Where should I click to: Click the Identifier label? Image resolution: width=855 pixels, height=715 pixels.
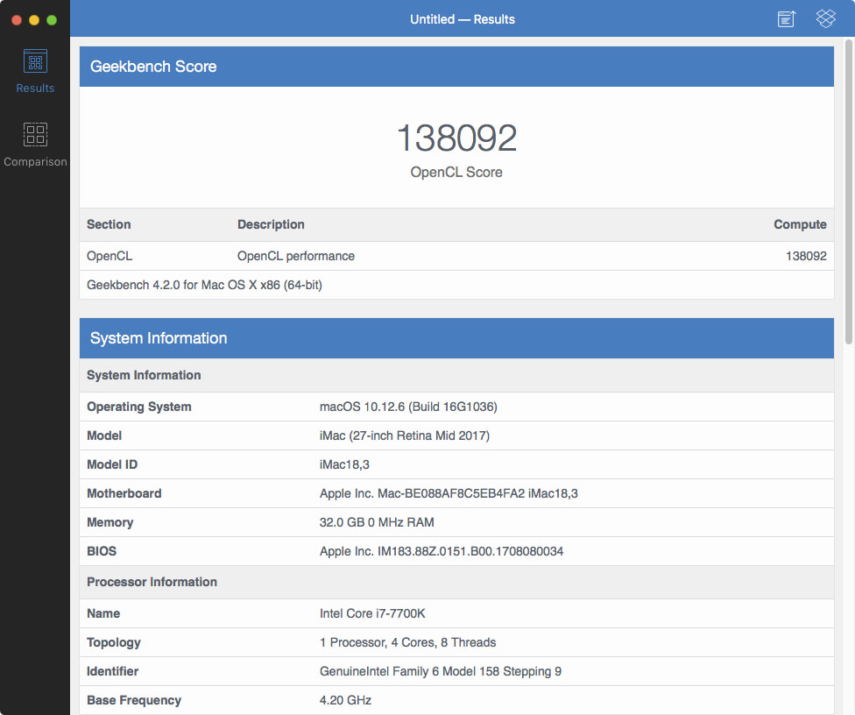click(113, 671)
